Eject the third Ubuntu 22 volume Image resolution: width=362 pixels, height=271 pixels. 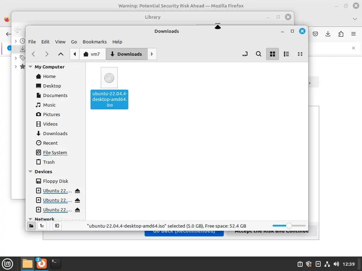coord(77,210)
